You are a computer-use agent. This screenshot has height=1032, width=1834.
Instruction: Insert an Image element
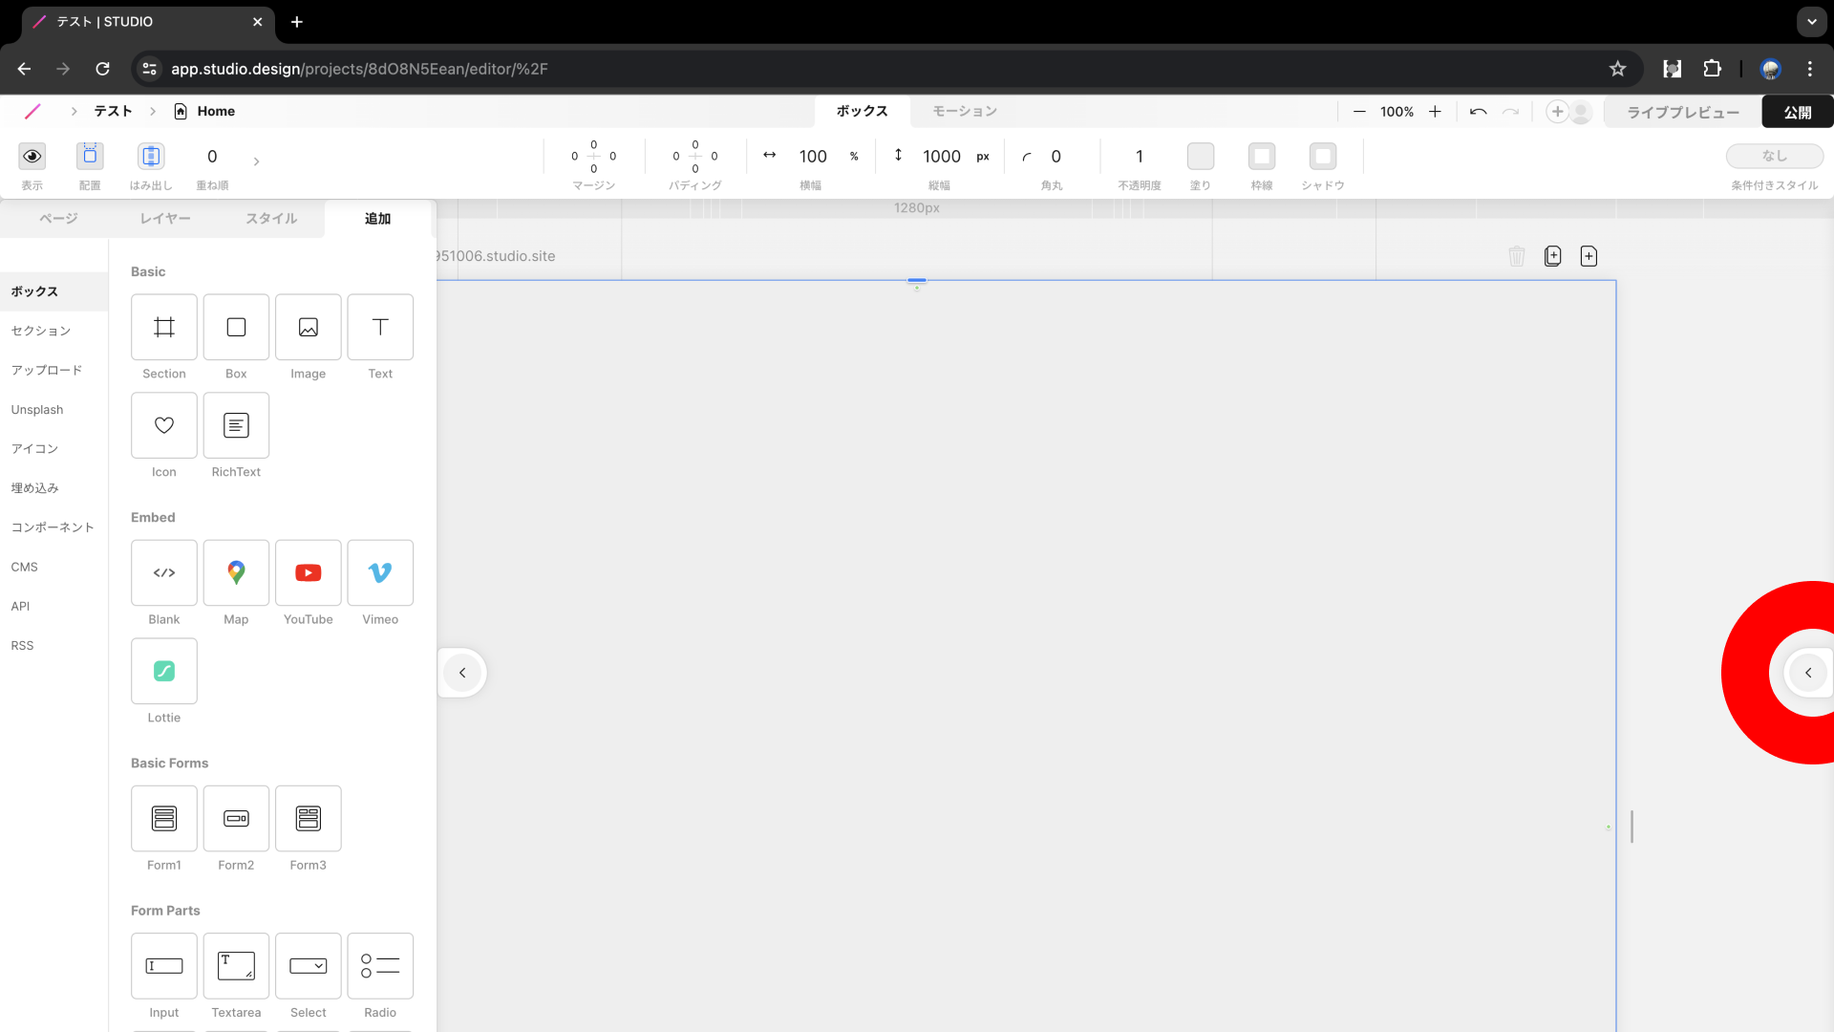(x=308, y=328)
